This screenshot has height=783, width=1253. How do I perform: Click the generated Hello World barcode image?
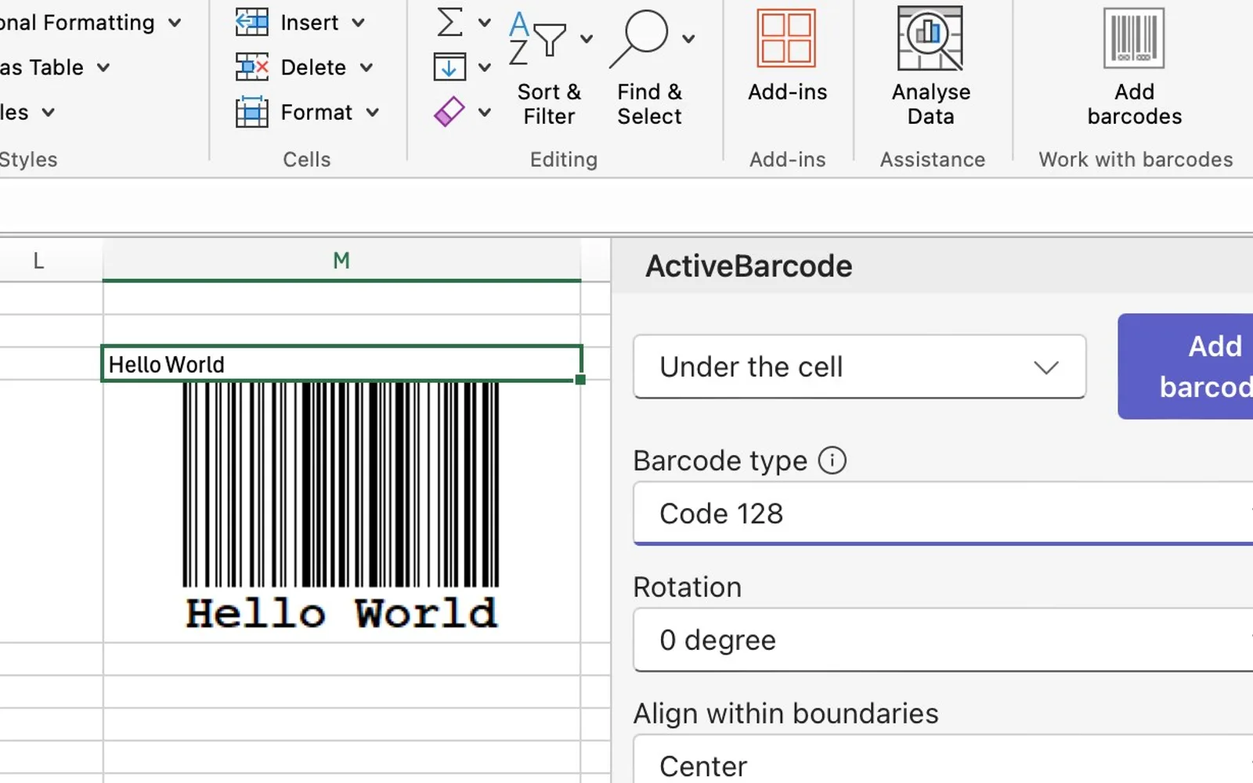pos(341,507)
